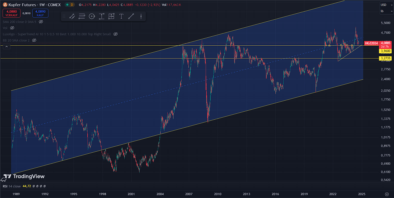Click the current price 4,0885 label
Screen dimensions: 394x198
click(385, 43)
